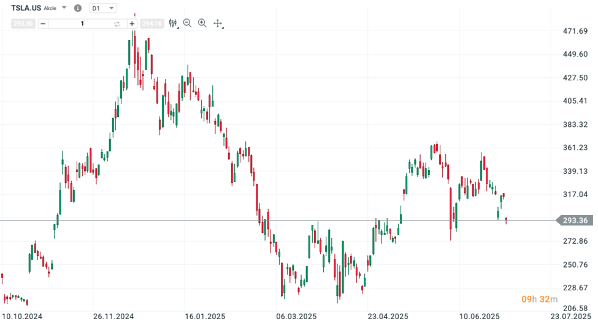This screenshot has height=324, width=598.
Task: Click the 26.11.2024 date on time axis
Action: click(x=113, y=317)
